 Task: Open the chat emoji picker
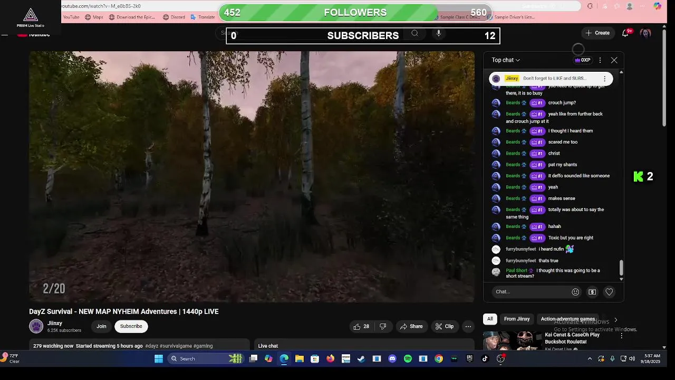(x=575, y=292)
